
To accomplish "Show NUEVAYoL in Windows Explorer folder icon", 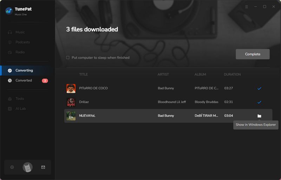I will (259, 116).
